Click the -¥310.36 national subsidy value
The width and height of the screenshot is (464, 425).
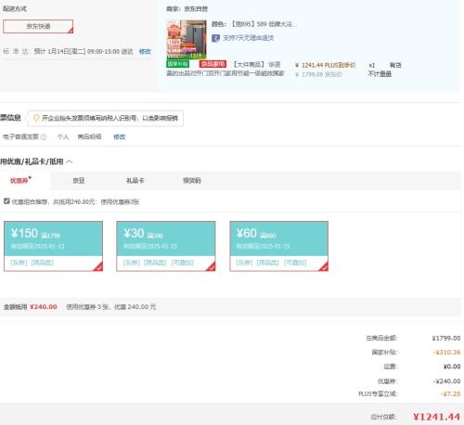446,353
